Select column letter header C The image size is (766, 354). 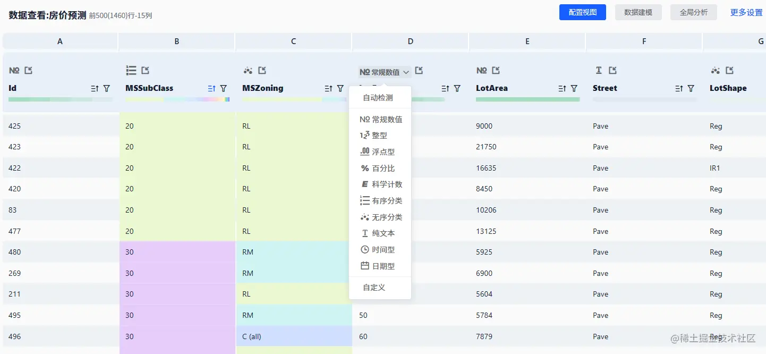294,41
